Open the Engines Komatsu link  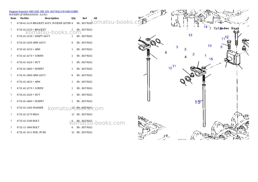pyautogui.click(x=19, y=12)
